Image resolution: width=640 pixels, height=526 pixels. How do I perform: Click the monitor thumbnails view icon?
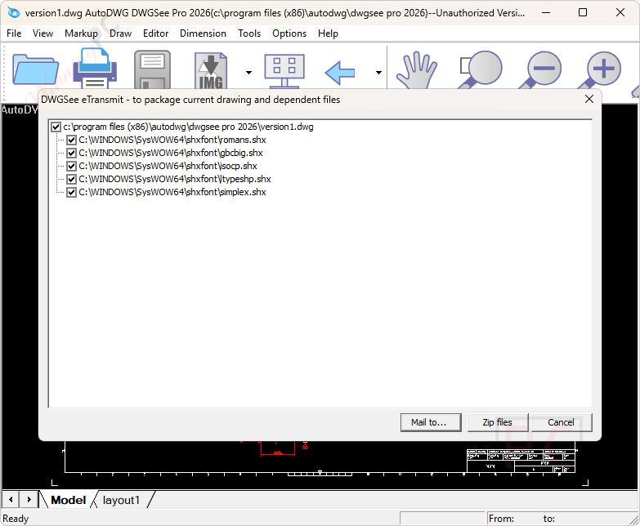[284, 71]
